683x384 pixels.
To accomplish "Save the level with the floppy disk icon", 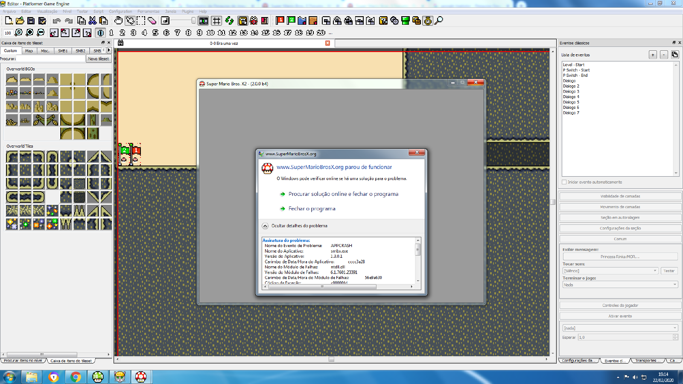I will tap(31, 20).
